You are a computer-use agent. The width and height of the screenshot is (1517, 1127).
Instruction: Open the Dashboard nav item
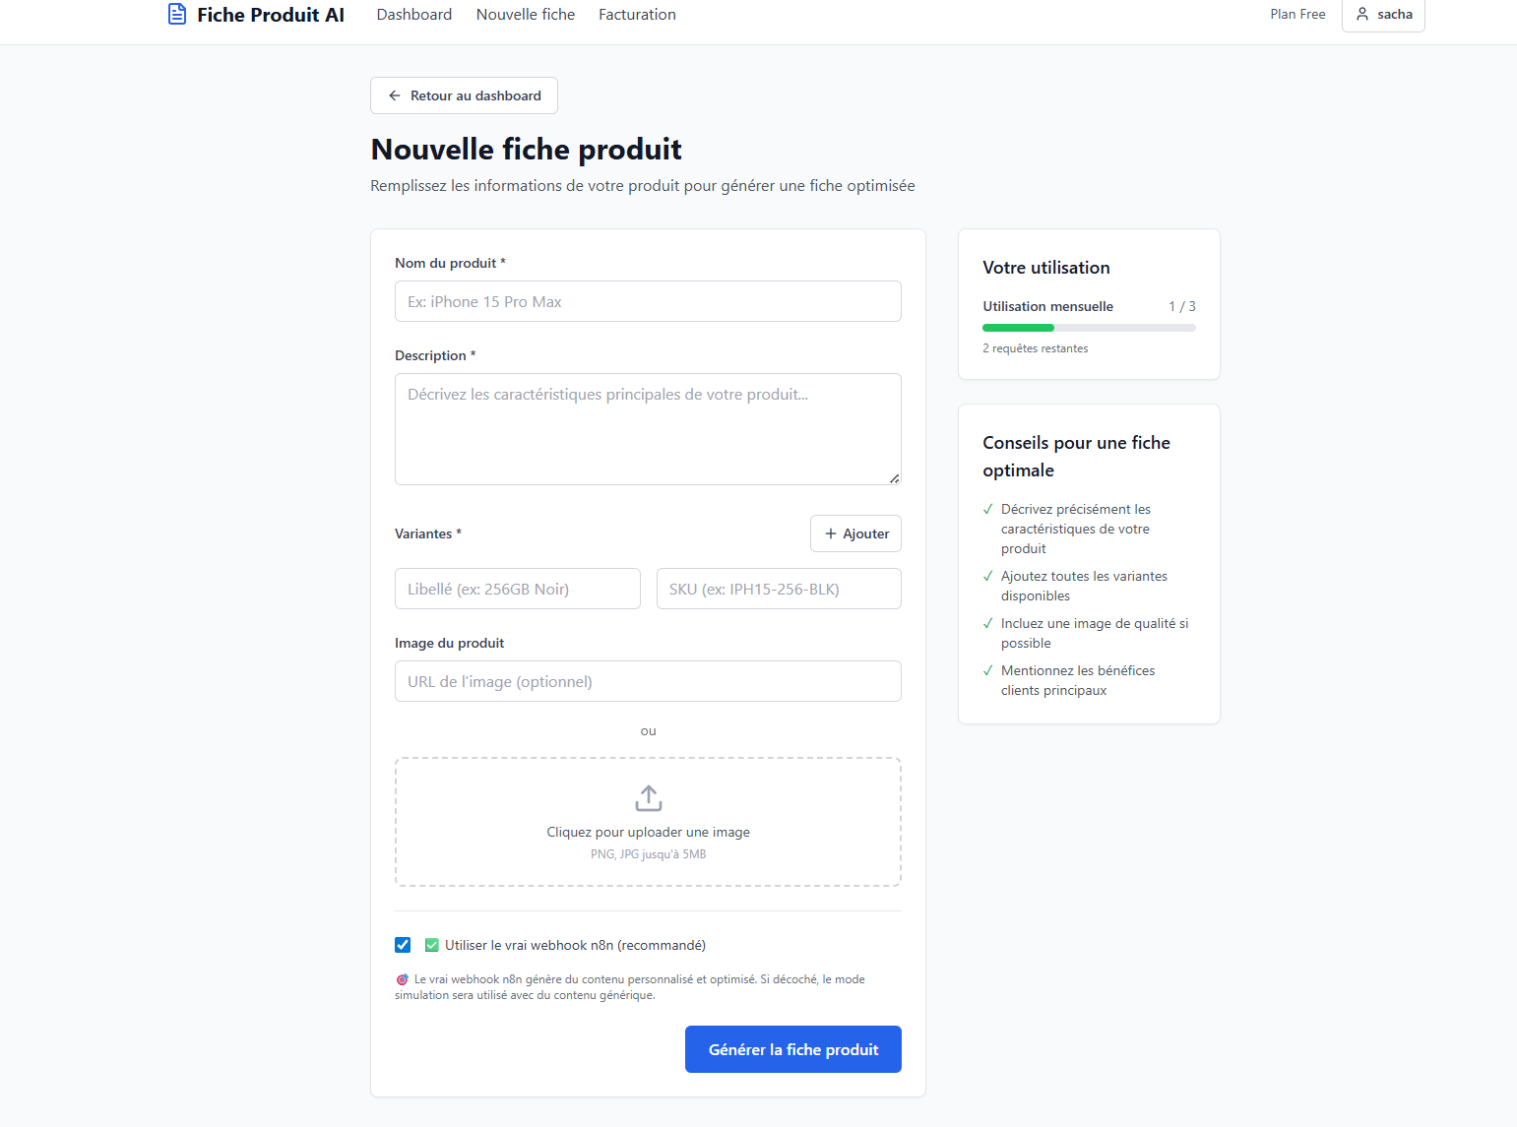tap(414, 15)
